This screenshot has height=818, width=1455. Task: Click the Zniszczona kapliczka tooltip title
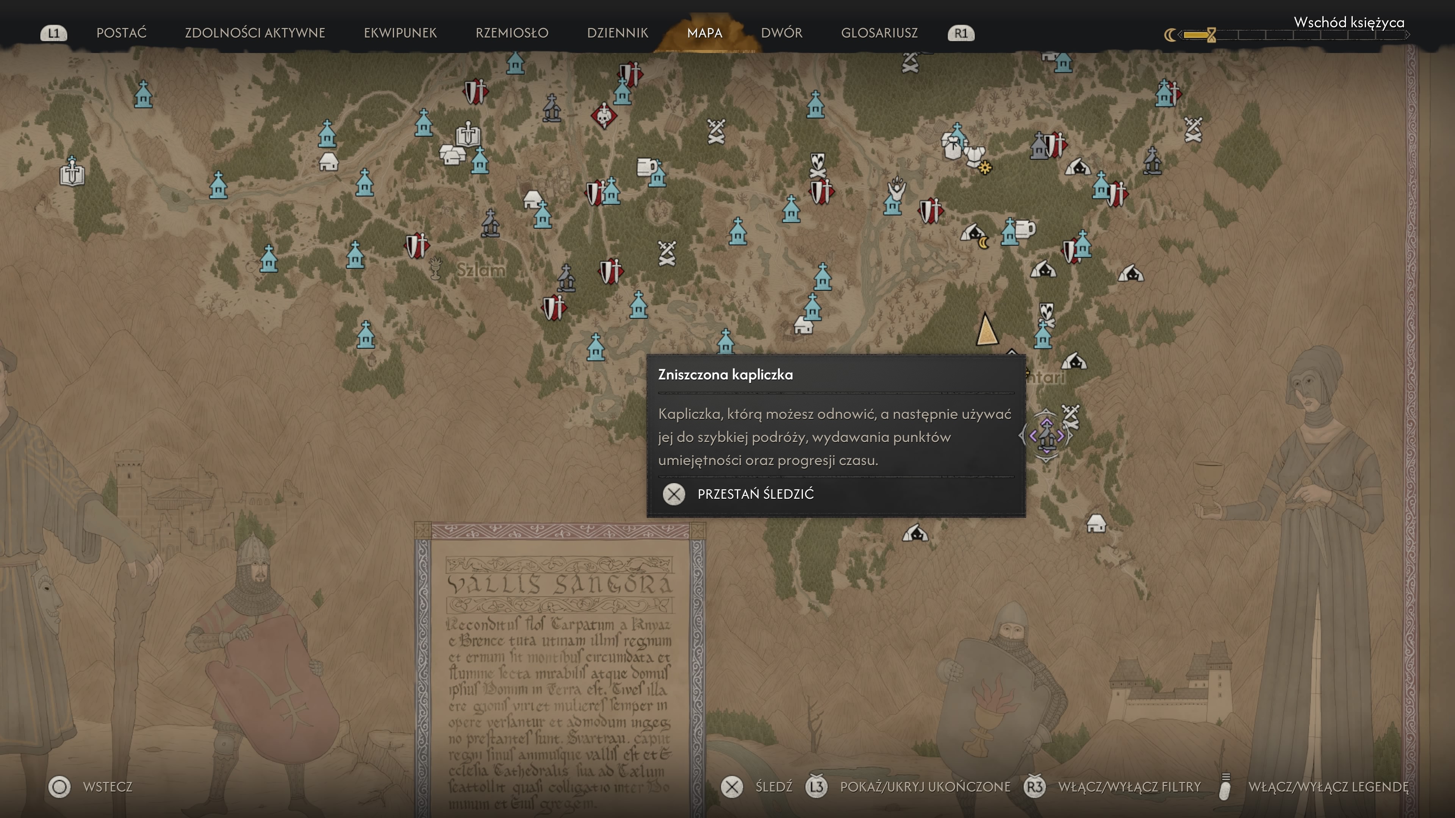click(725, 374)
